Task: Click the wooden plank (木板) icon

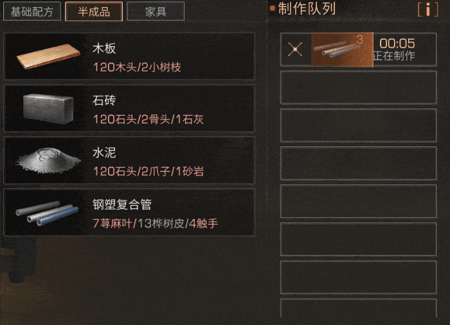Action: click(48, 57)
